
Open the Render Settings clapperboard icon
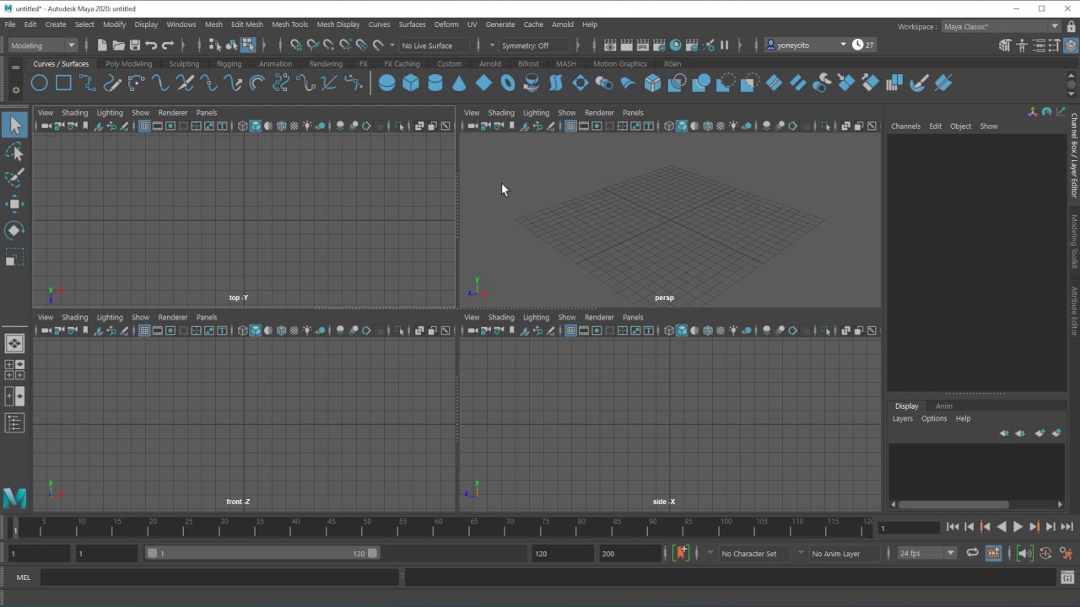[659, 45]
